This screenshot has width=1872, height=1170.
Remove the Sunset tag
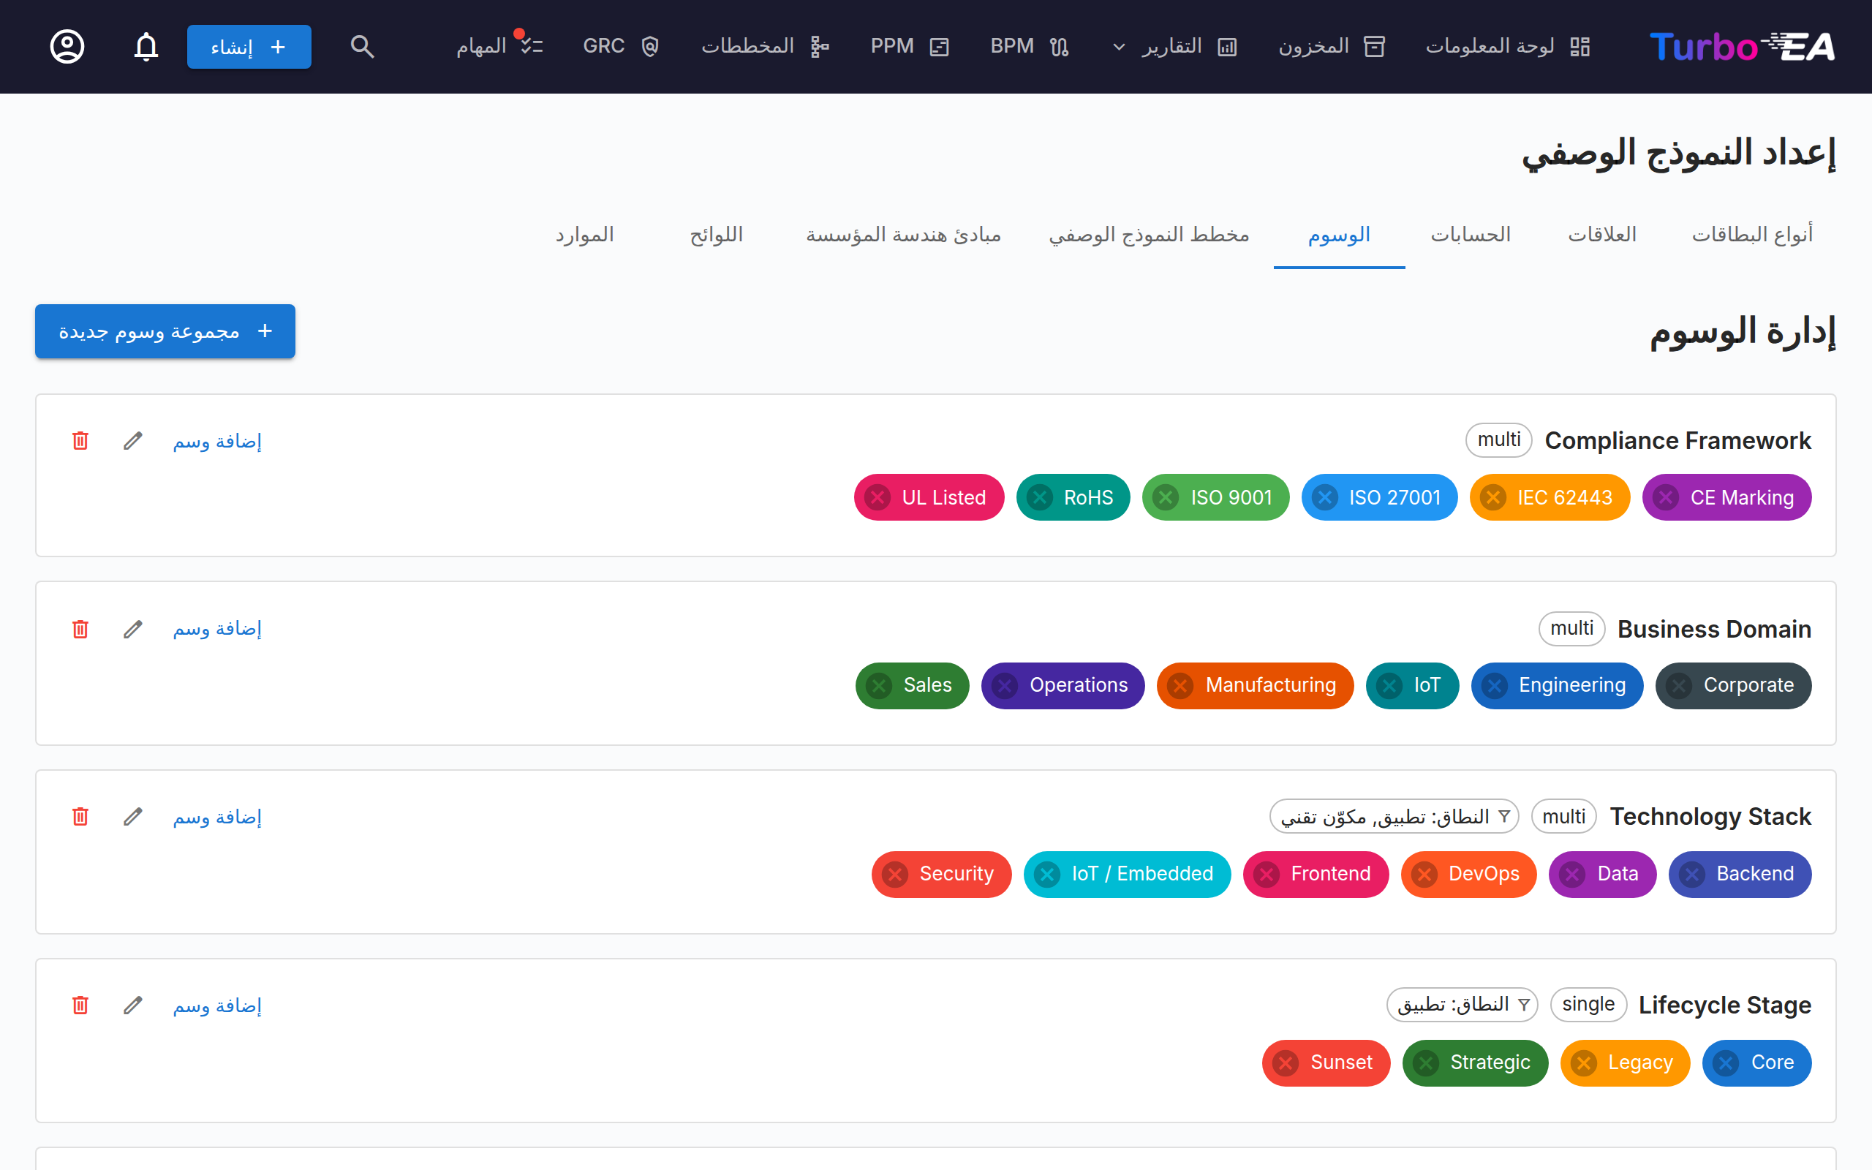(x=1286, y=1063)
